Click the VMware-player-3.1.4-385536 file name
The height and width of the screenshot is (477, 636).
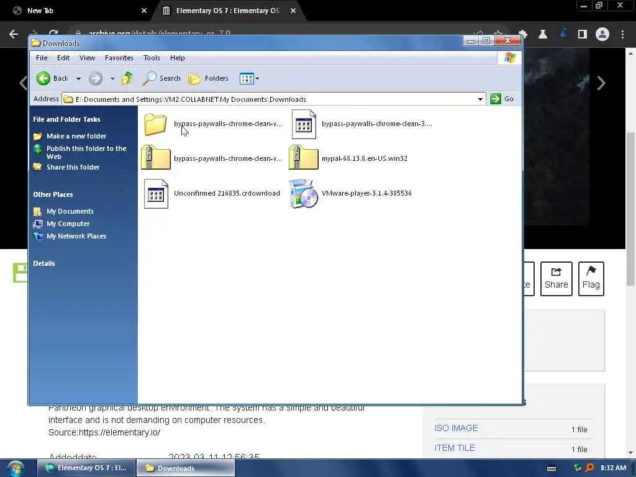point(366,194)
